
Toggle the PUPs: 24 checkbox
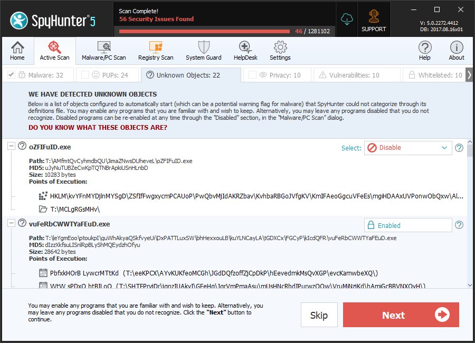(x=85, y=74)
